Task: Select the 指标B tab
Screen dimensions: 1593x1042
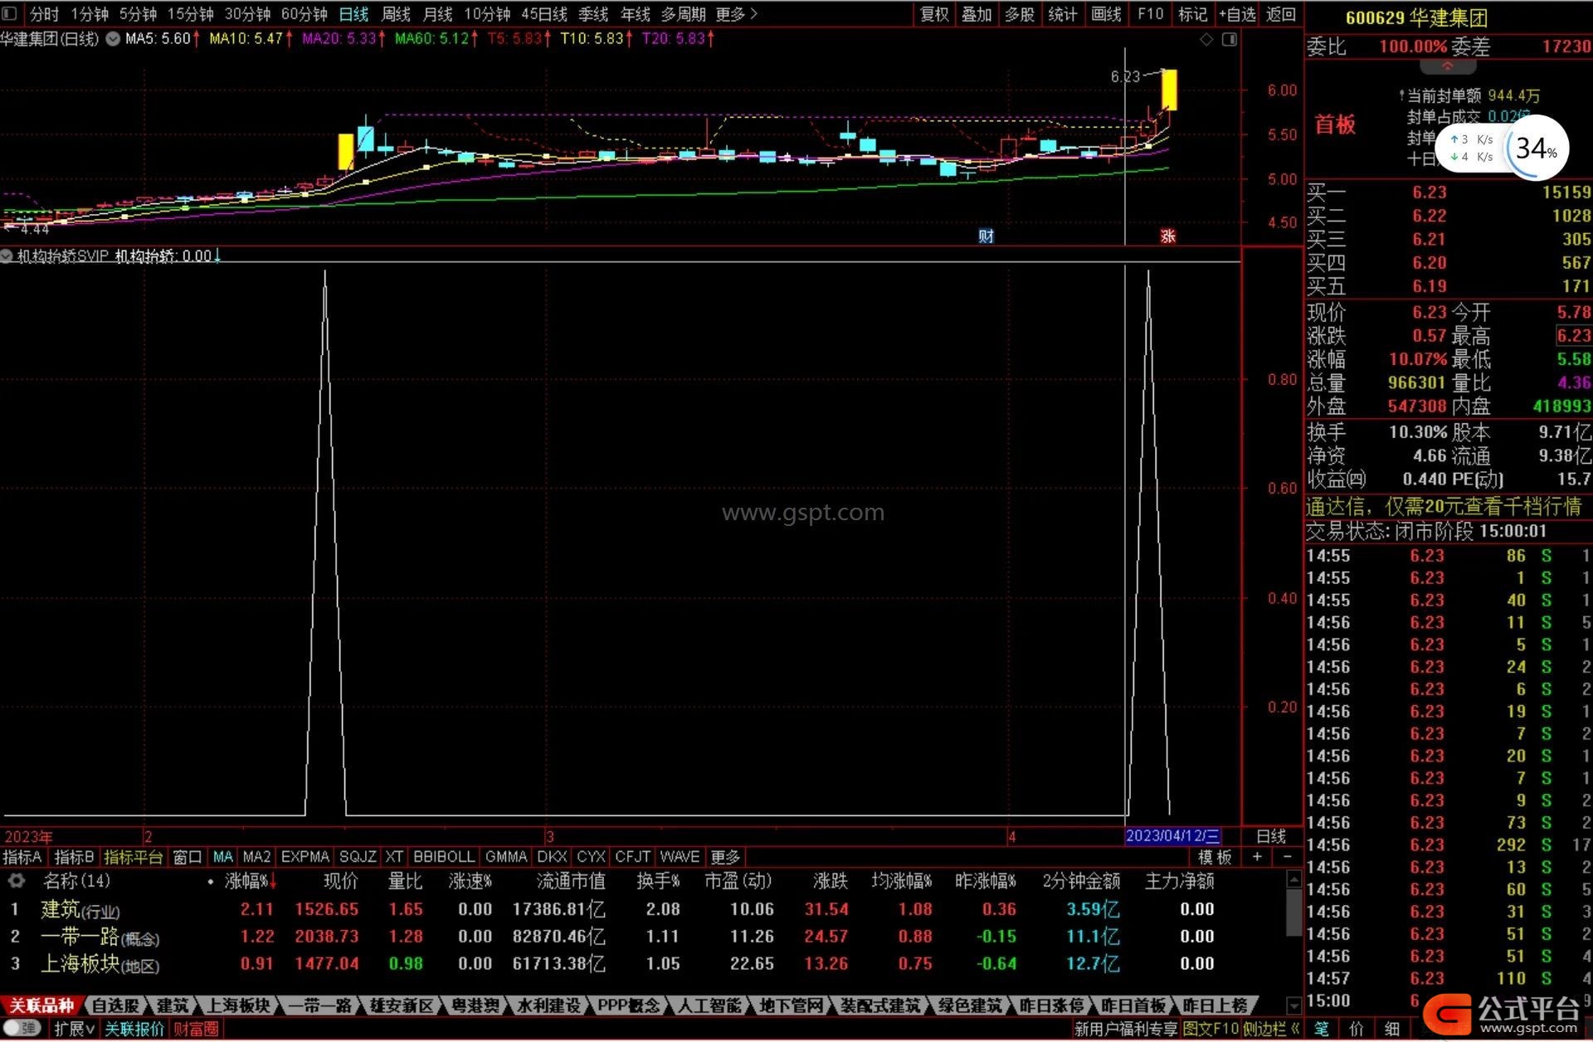Action: pos(74,857)
